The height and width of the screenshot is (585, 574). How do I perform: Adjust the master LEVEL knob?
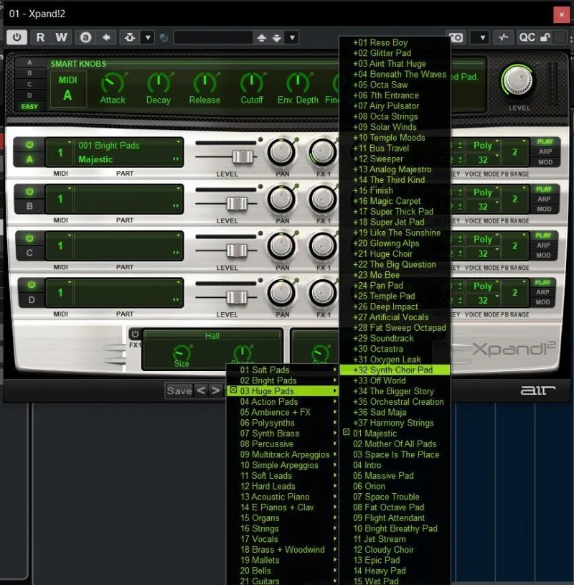(x=518, y=80)
